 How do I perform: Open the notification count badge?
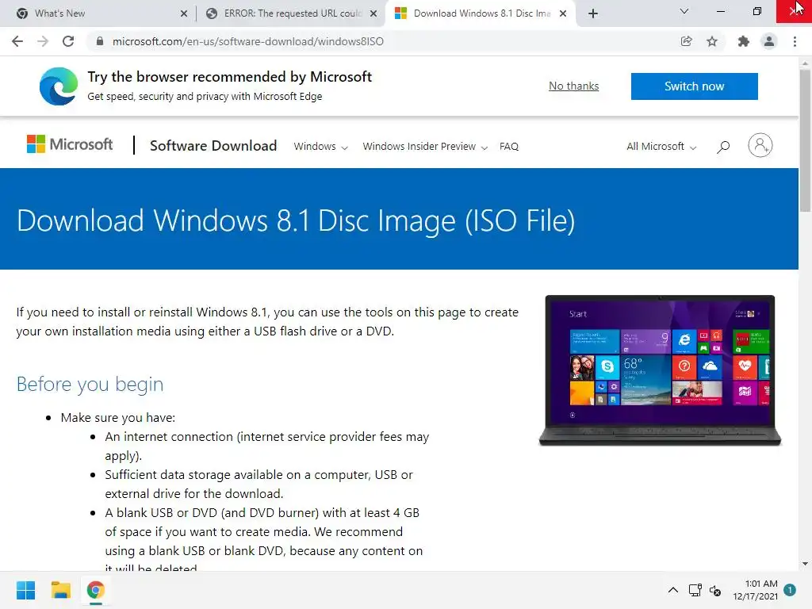click(790, 589)
